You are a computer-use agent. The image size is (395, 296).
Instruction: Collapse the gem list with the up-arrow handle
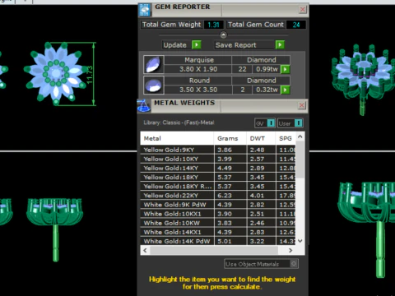tap(224, 35)
